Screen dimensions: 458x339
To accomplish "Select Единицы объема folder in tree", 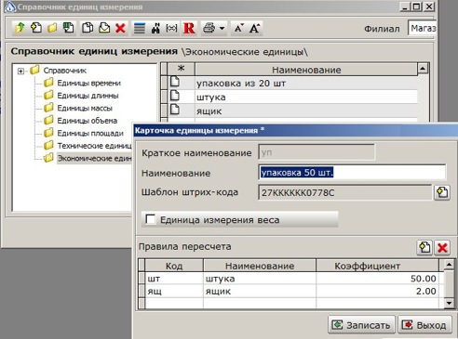I will pos(87,121).
